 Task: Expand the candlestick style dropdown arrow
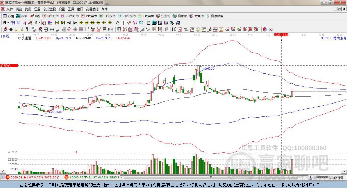point(40,23)
